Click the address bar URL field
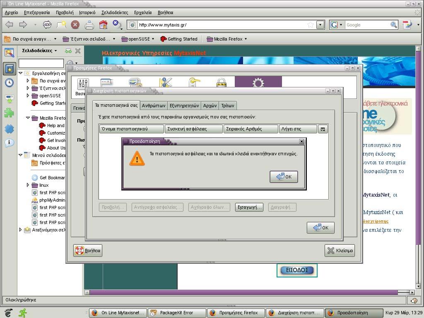Screen dimensions: 424x318 (x=222, y=25)
